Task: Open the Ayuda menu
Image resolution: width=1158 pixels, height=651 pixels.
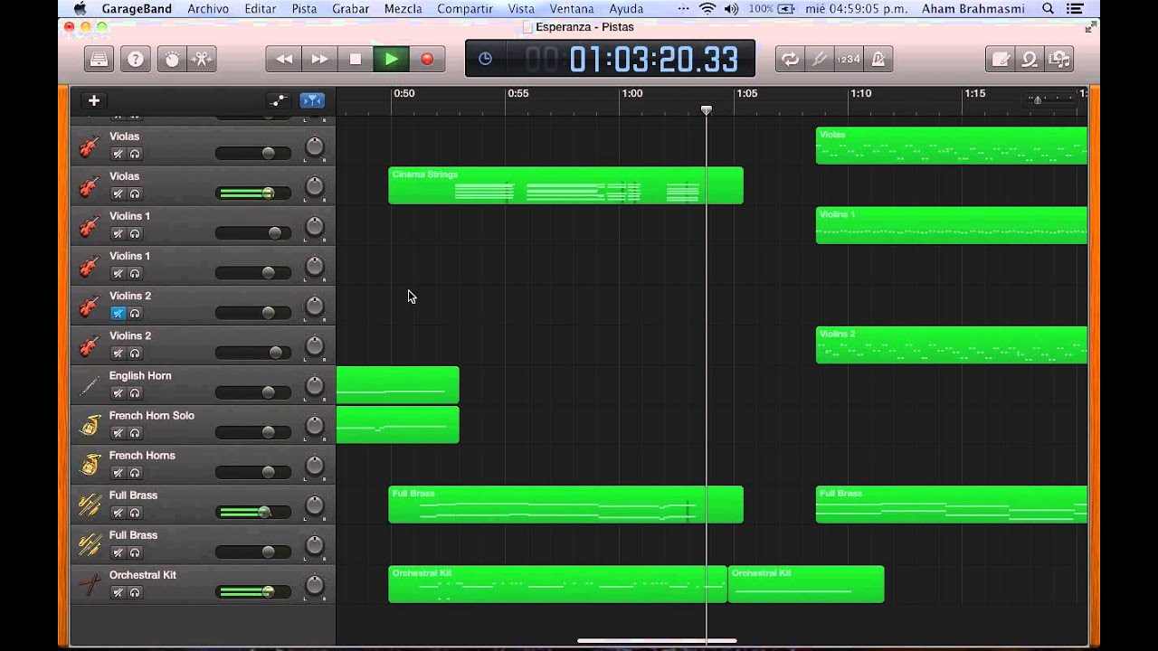Action: [626, 9]
